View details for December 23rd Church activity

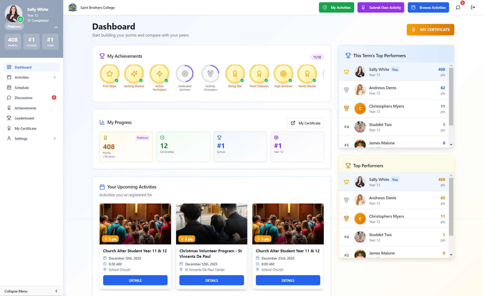[x=288, y=280]
